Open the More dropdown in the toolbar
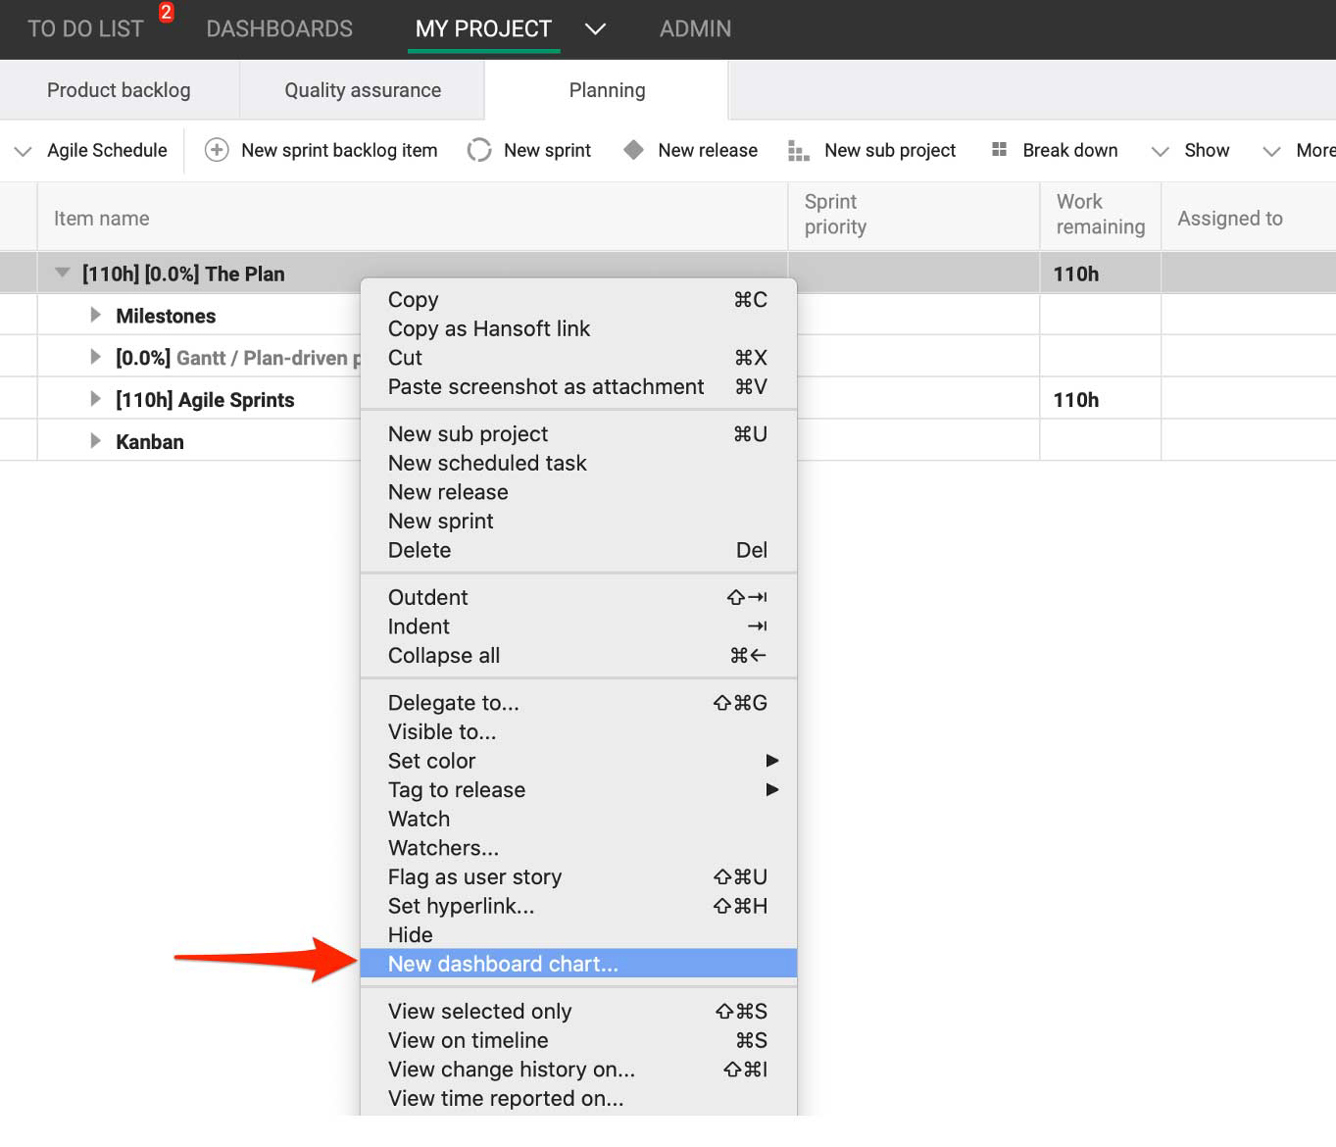Screen dimensions: 1336x1147 (x=1272, y=151)
